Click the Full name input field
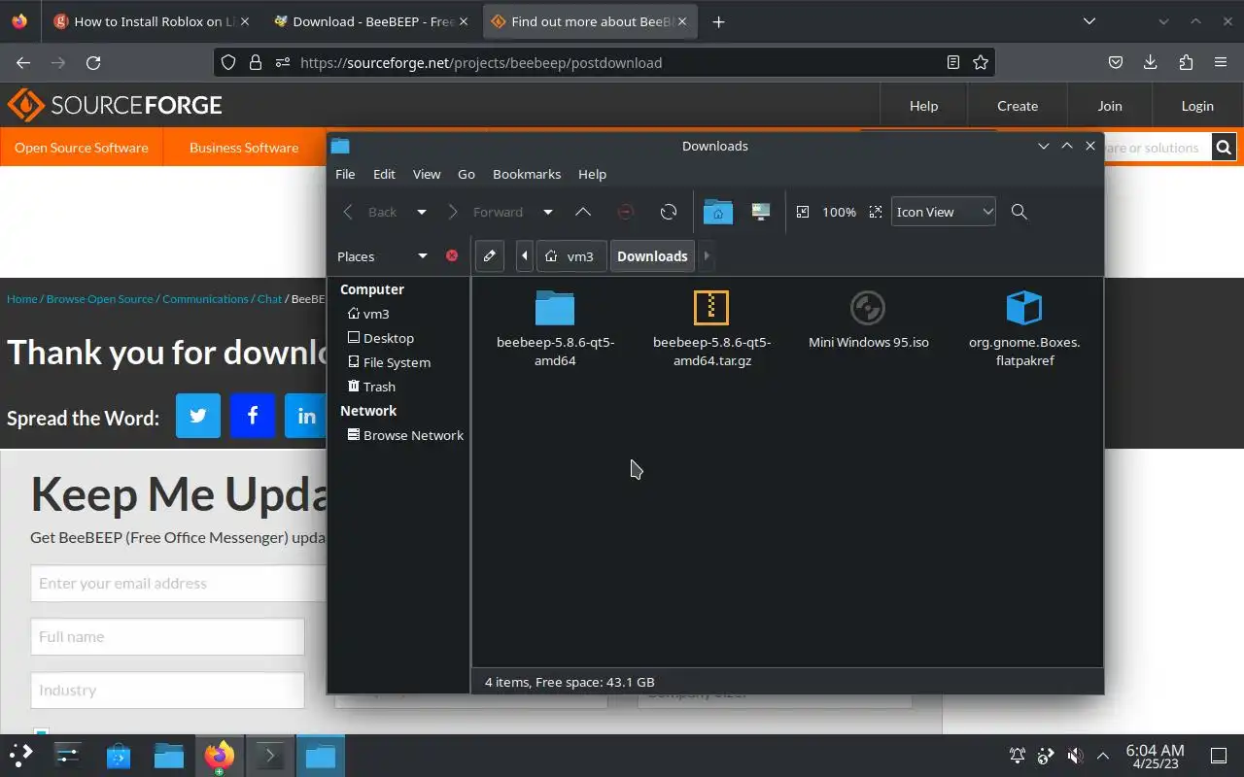The width and height of the screenshot is (1244, 777). [x=168, y=637]
